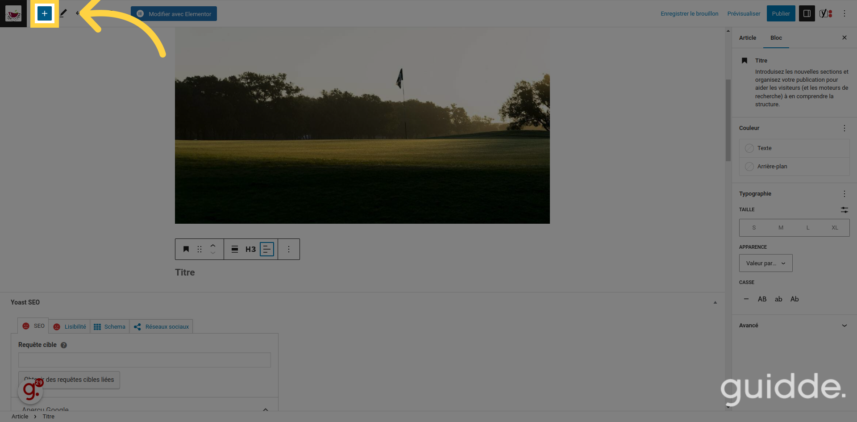
Task: Click Requête cible help question mark
Action: pos(64,345)
